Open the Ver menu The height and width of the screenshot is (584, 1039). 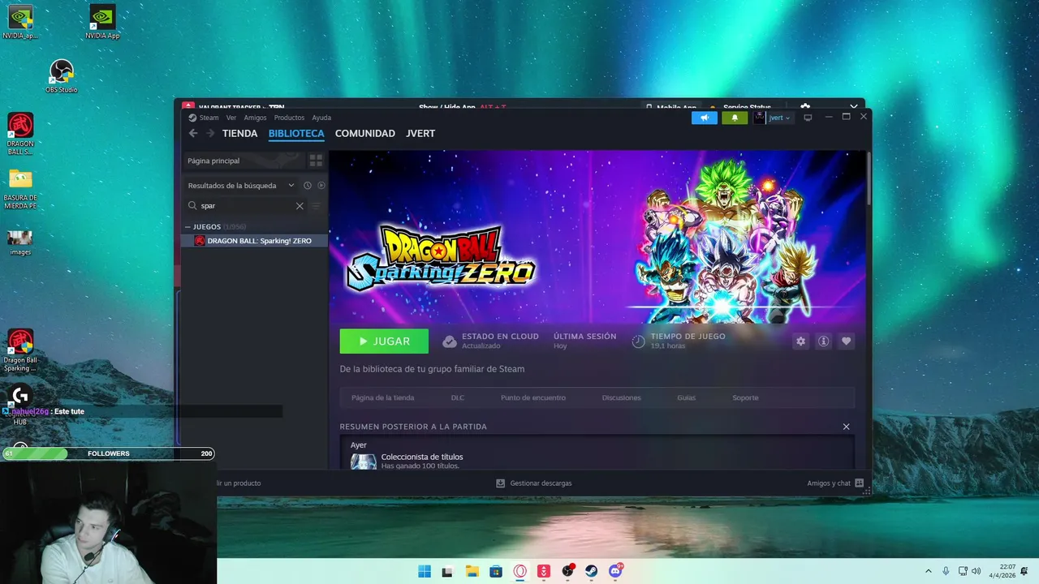(231, 118)
